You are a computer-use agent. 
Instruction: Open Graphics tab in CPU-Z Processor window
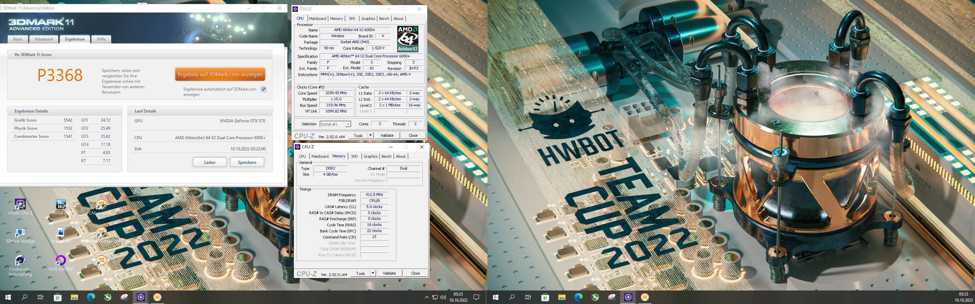click(x=368, y=19)
